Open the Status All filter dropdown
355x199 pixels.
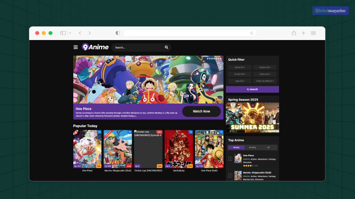265,74
